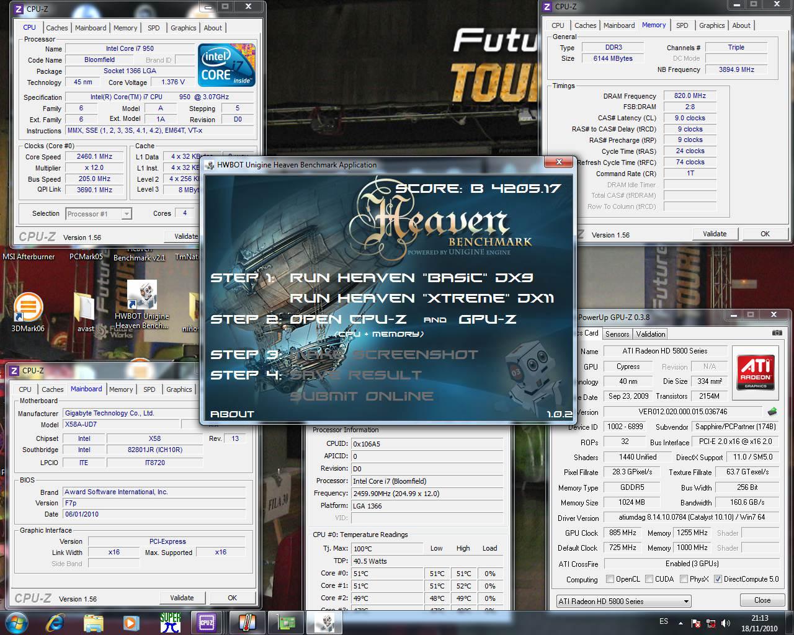Viewport: 794px width, 635px height.
Task: Click the BIOS Version value F7p
Action: point(154,503)
